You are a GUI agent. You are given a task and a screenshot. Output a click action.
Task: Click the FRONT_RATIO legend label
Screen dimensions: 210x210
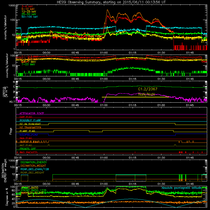30,188
